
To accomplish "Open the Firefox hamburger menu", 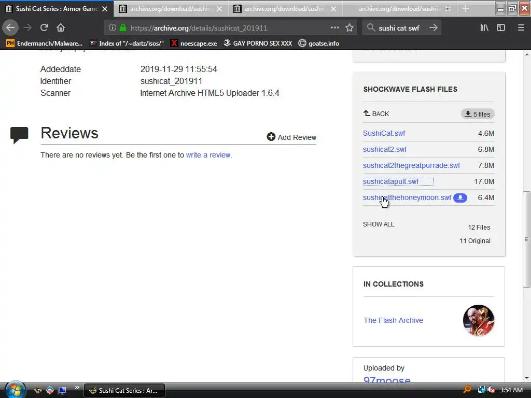I will [521, 27].
